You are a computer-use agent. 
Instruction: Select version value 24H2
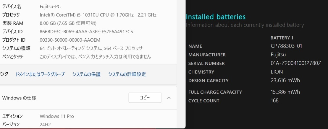click(x=45, y=125)
